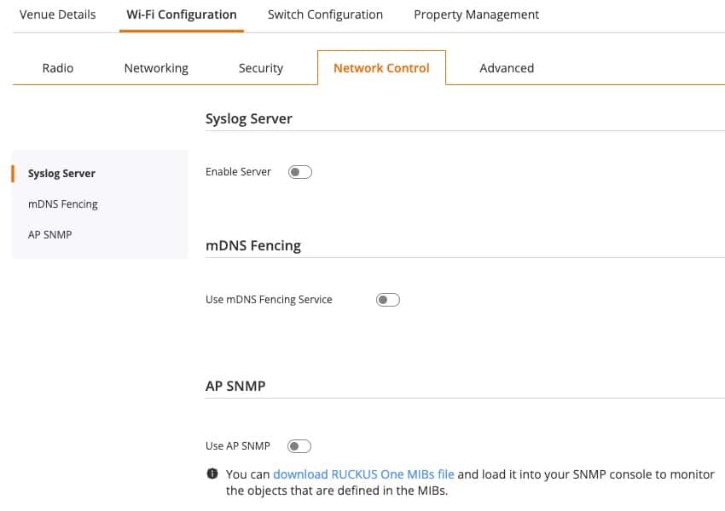Screen dimensions: 725x511
Task: Click the AP SNMP section heading
Action: [x=235, y=386]
